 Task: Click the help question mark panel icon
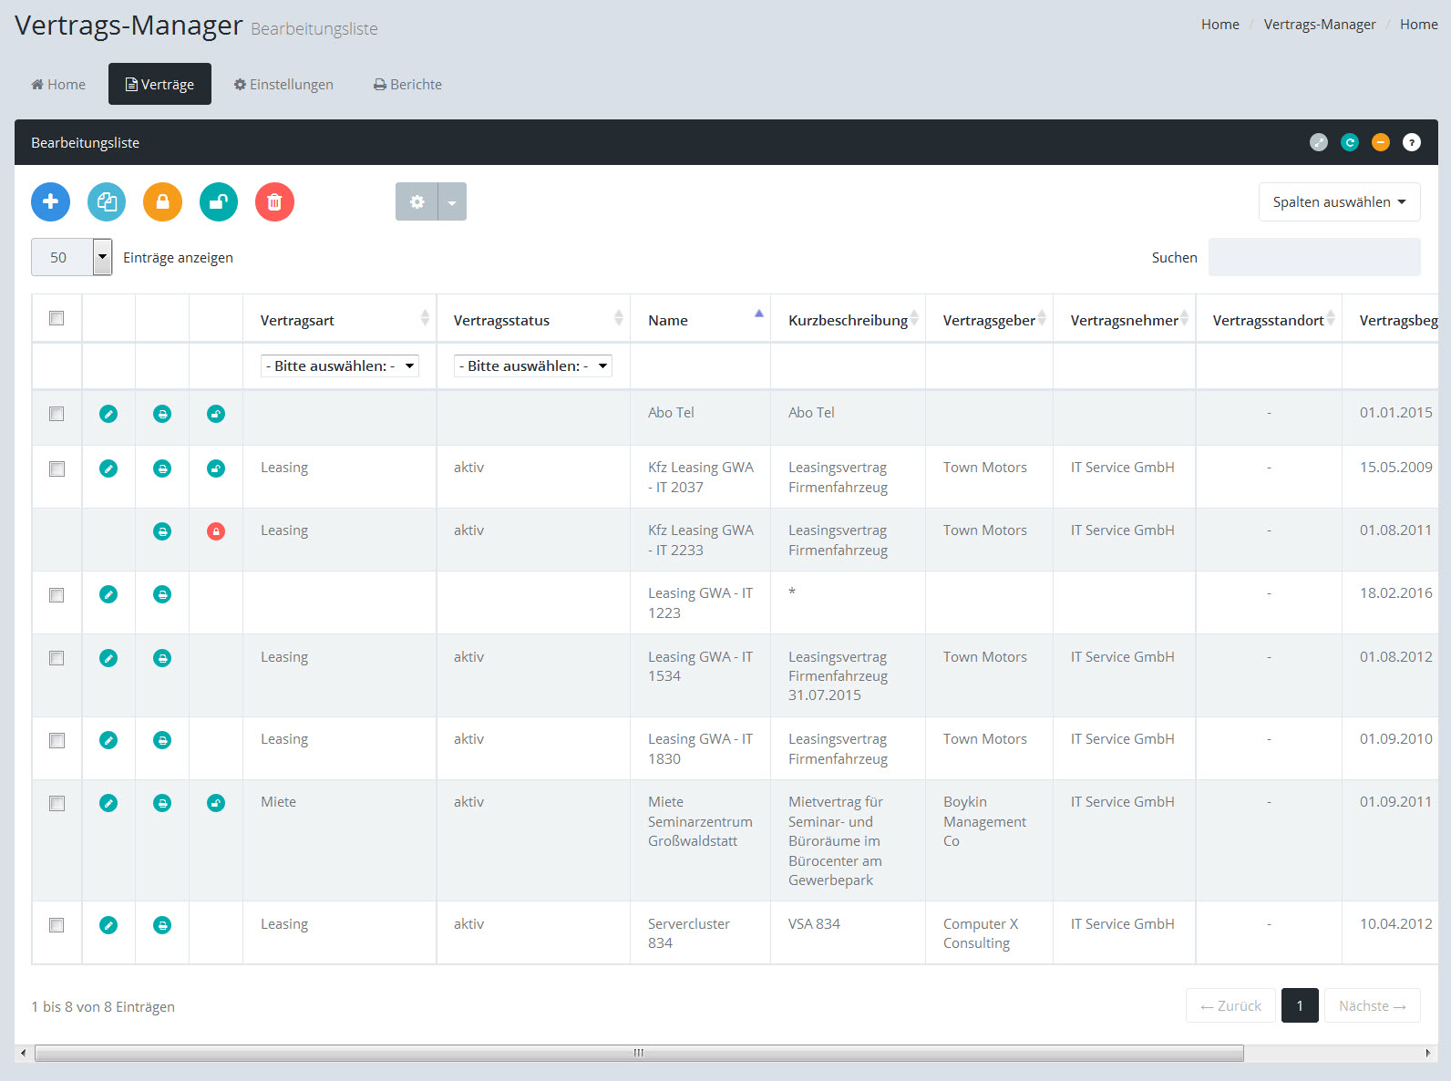coord(1411,142)
